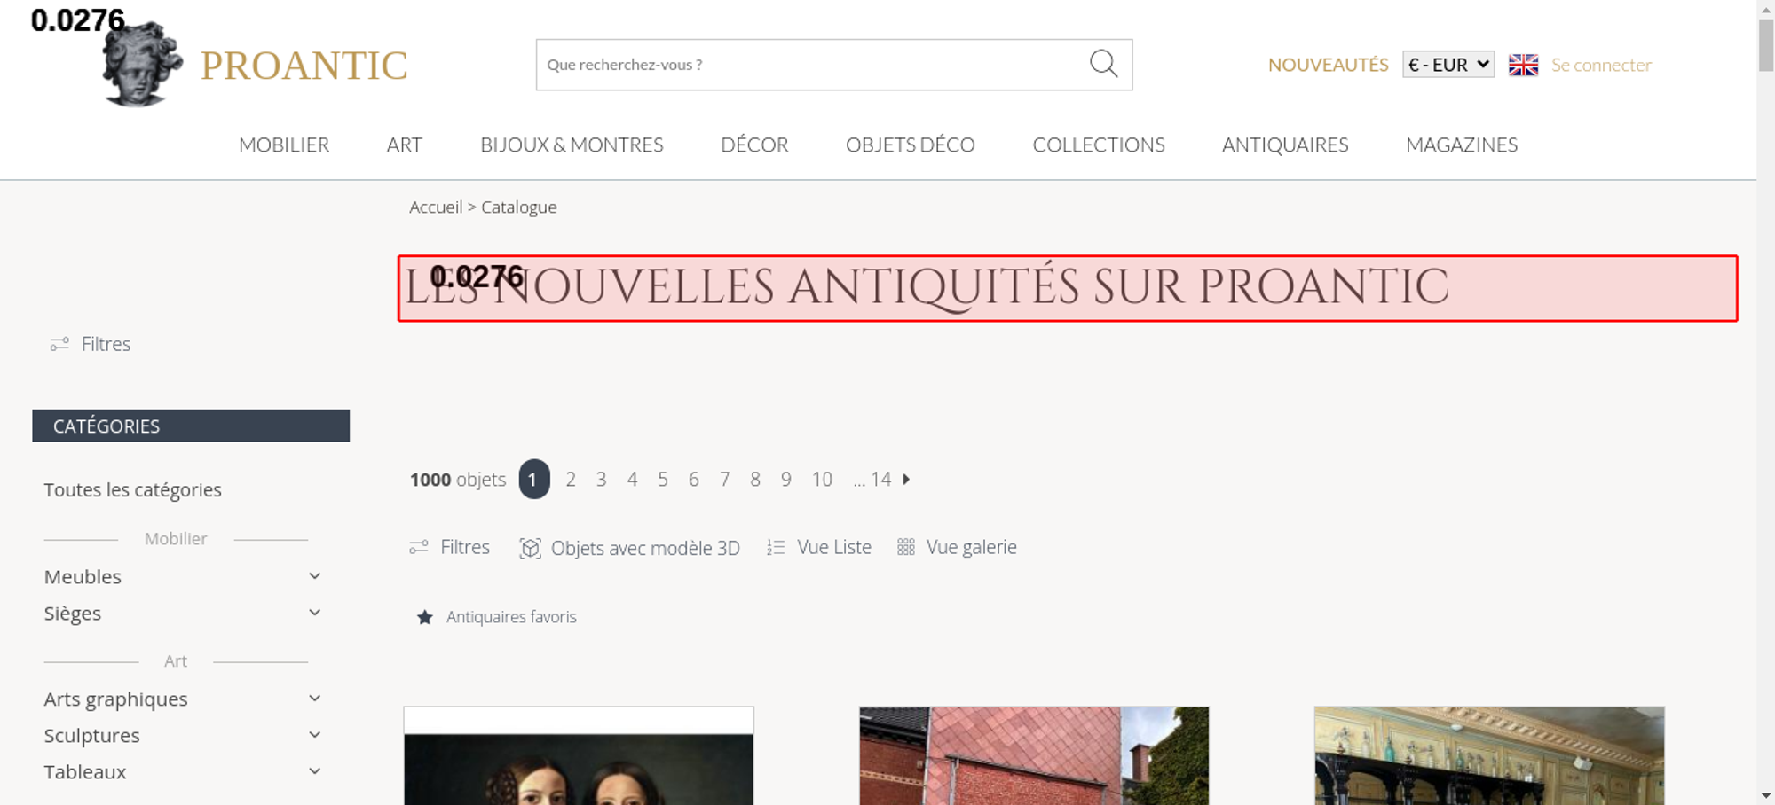Viewport: 1775px width, 805px height.
Task: Open the EUR currency dropdown
Action: tap(1448, 65)
